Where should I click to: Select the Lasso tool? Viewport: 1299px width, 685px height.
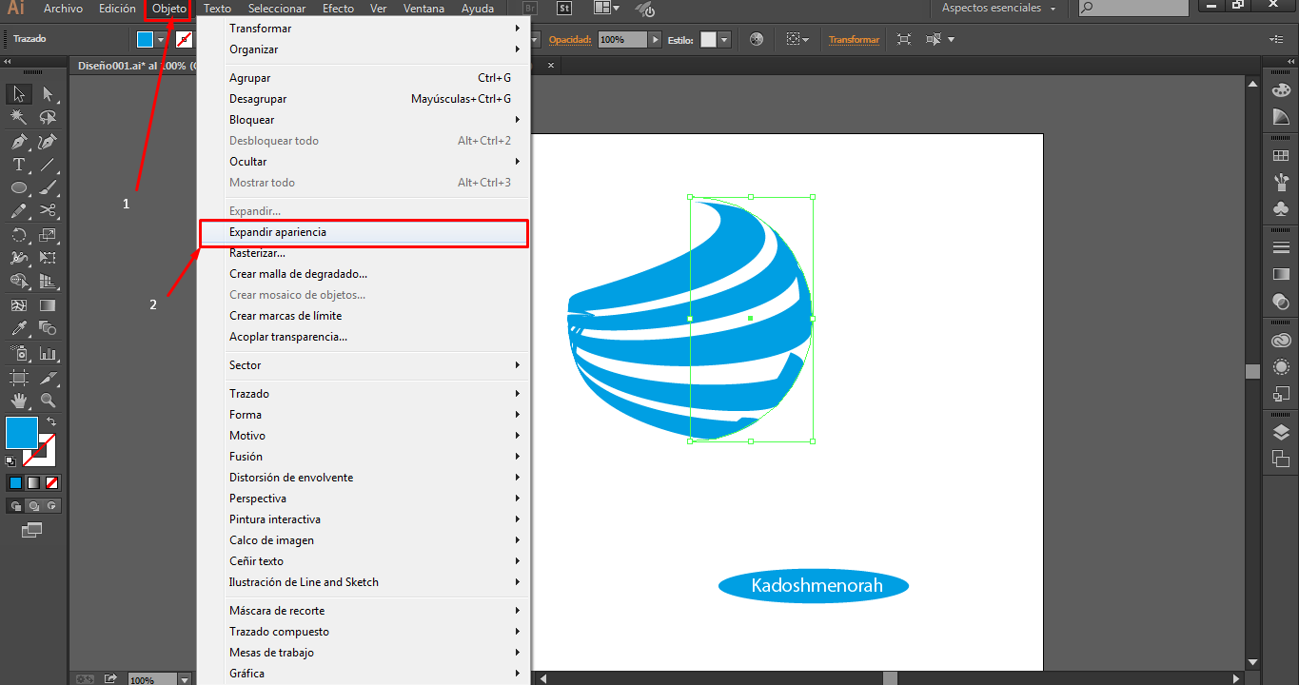point(48,117)
